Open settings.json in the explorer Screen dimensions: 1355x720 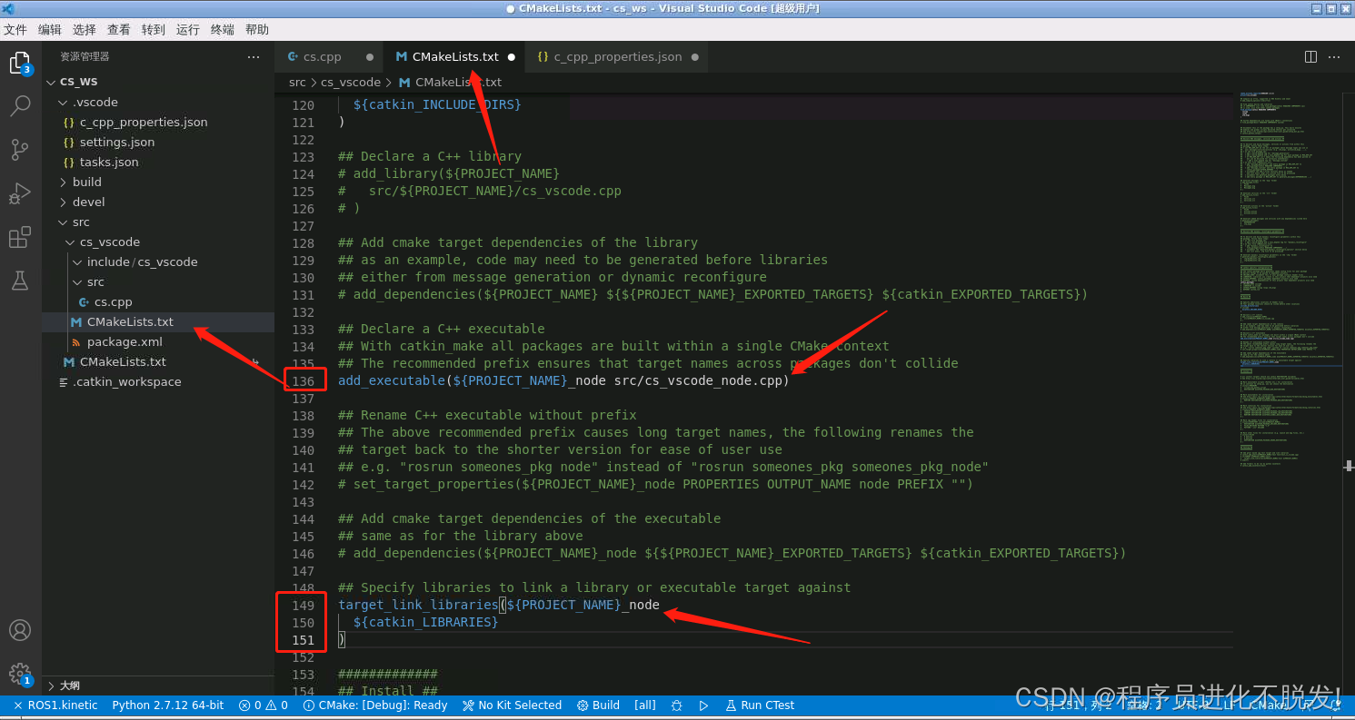(x=158, y=142)
